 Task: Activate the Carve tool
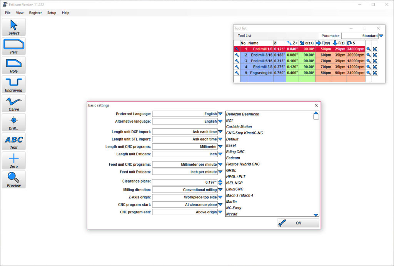tap(13, 103)
